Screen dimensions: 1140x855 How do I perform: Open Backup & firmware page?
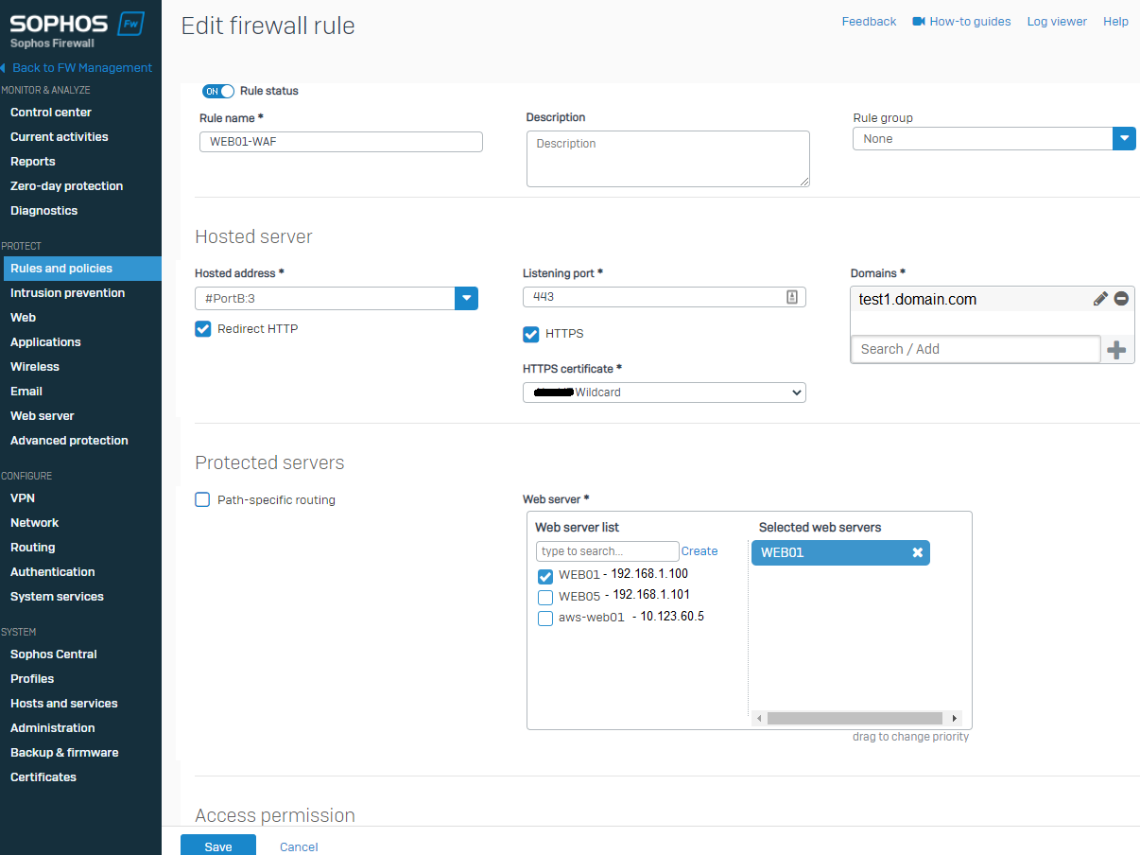64,752
